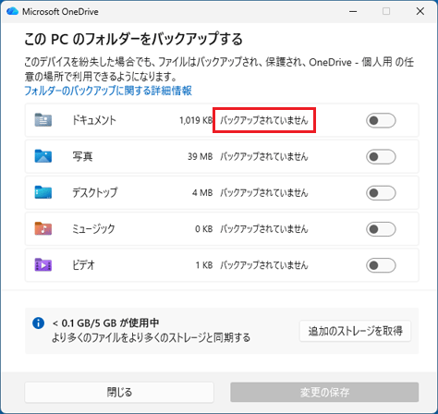Screen dimensions: 438x414
Task: Click the blue info icon beside storage usage
Action: pyautogui.click(x=38, y=323)
